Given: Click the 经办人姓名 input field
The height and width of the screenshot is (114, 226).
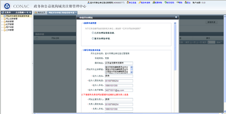Looking at the screenshot, I should 119,76.
